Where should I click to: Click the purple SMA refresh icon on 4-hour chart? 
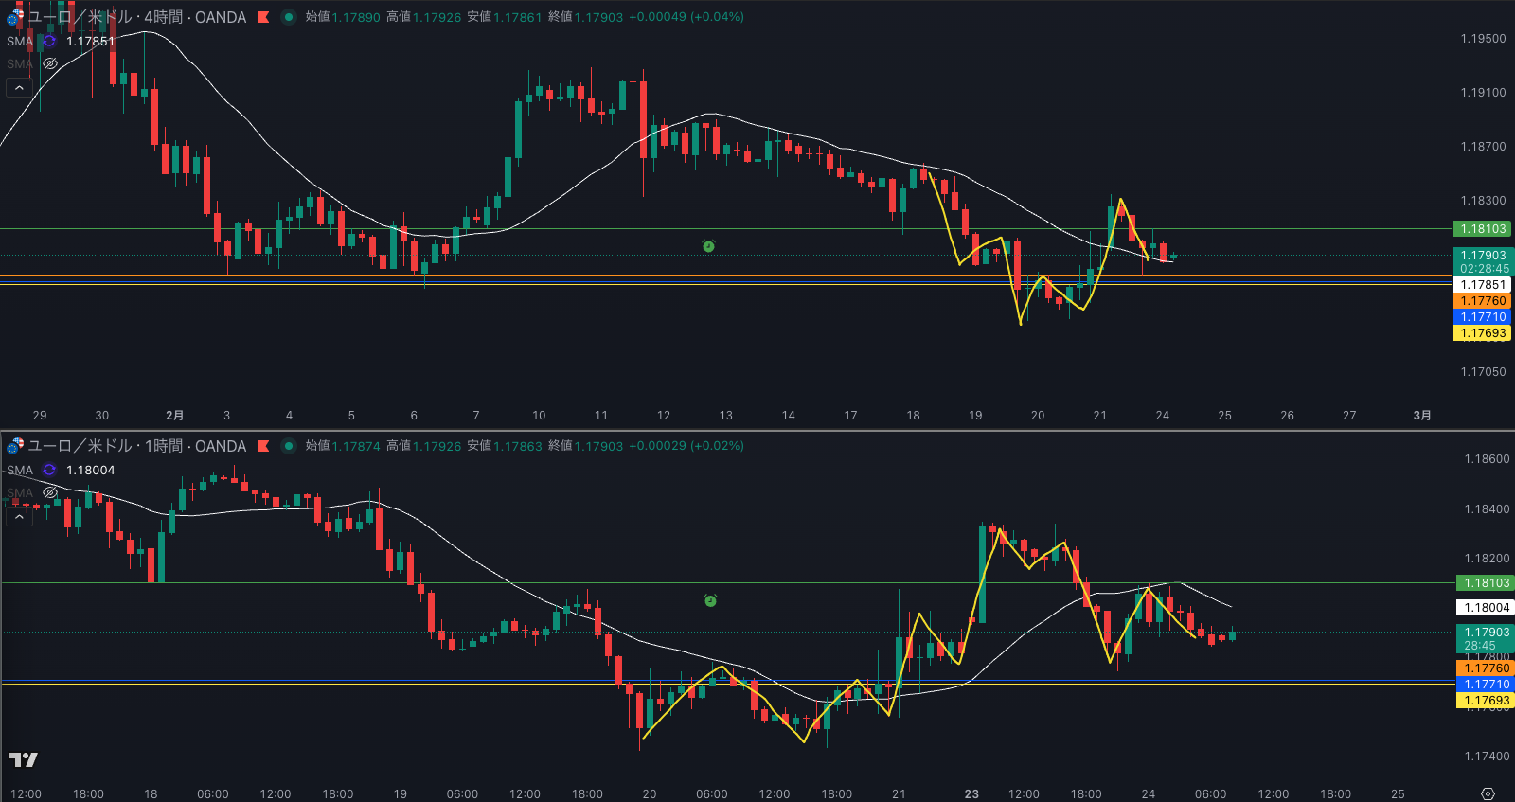(x=49, y=41)
